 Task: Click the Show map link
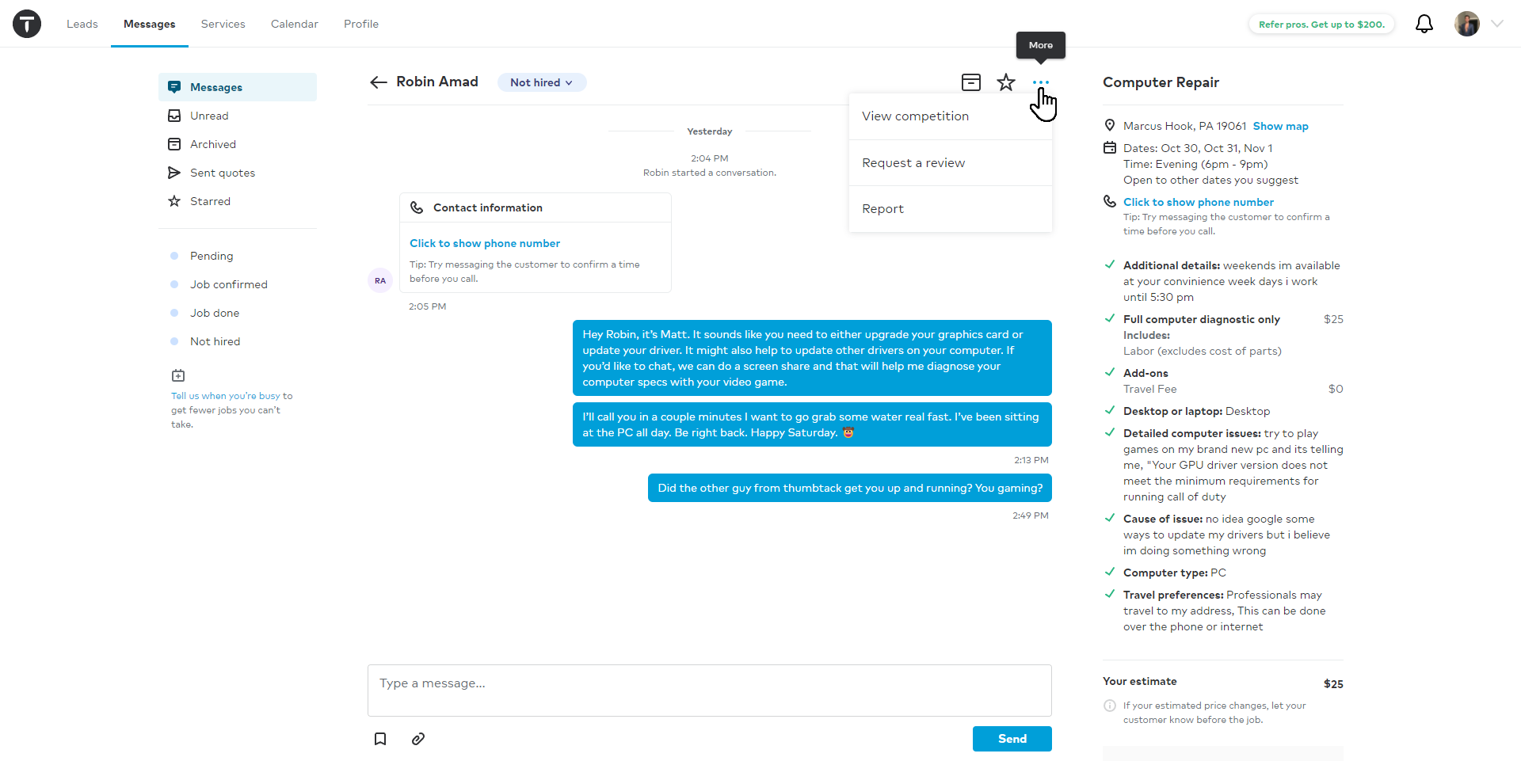coord(1280,126)
